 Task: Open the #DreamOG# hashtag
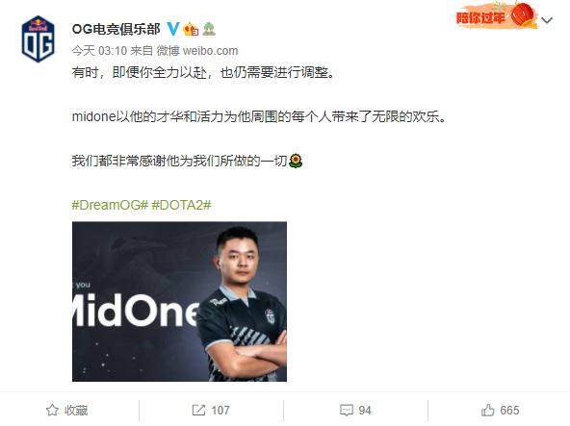[x=110, y=205]
